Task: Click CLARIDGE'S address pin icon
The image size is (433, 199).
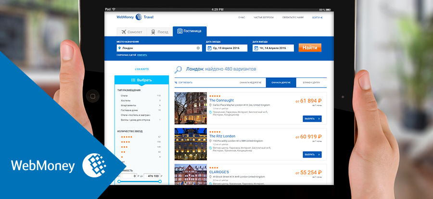Action: tap(210, 176)
